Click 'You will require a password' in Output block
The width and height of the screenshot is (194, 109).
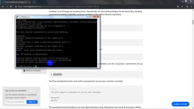[x=76, y=92]
